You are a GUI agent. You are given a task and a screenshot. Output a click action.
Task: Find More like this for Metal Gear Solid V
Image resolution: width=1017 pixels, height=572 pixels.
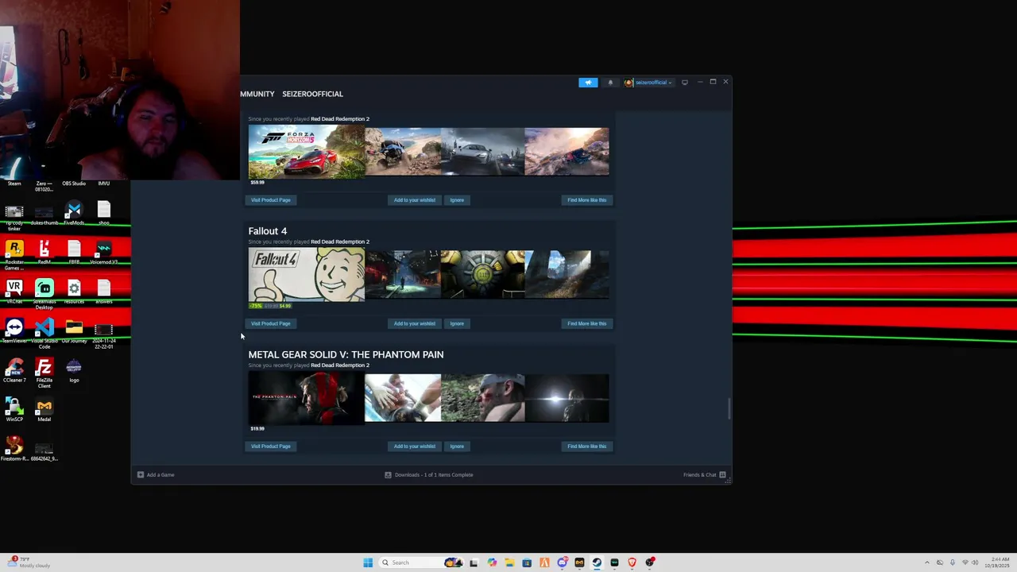[x=586, y=446]
